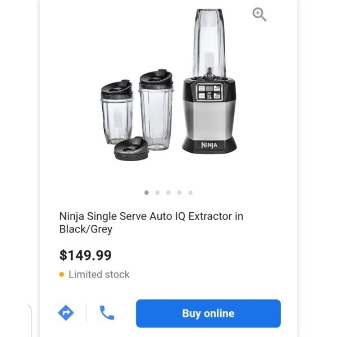Screen dimensions: 337x337
Task: Tap the blue directions arrow icon
Action: [x=66, y=313]
